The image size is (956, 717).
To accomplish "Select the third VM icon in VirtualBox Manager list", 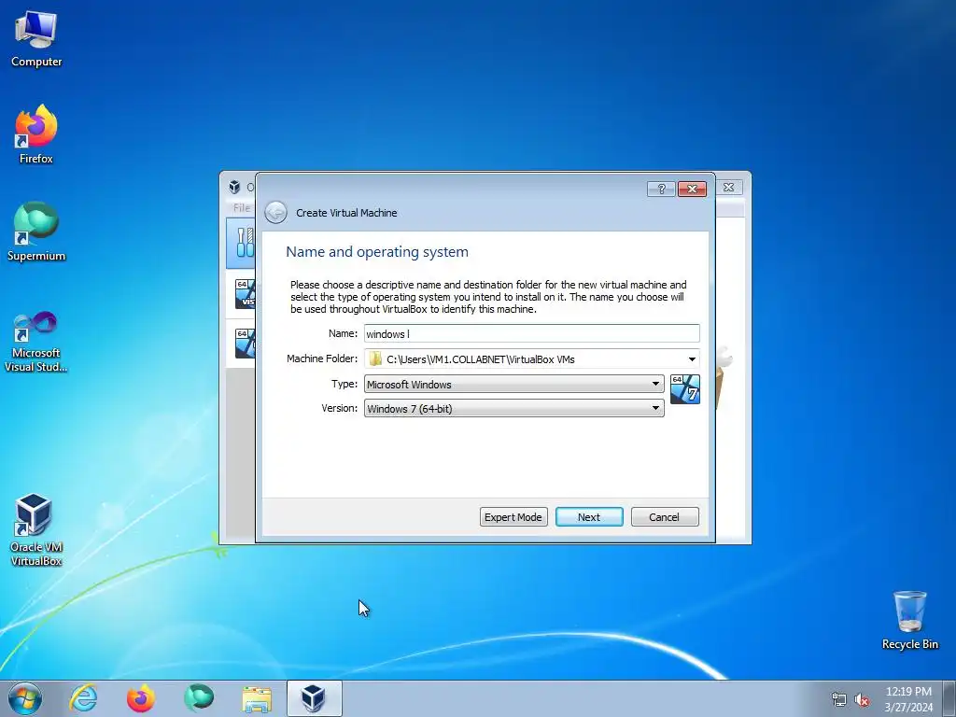I will (245, 343).
